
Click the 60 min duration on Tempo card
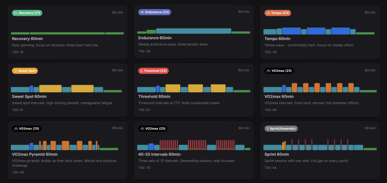point(370,12)
